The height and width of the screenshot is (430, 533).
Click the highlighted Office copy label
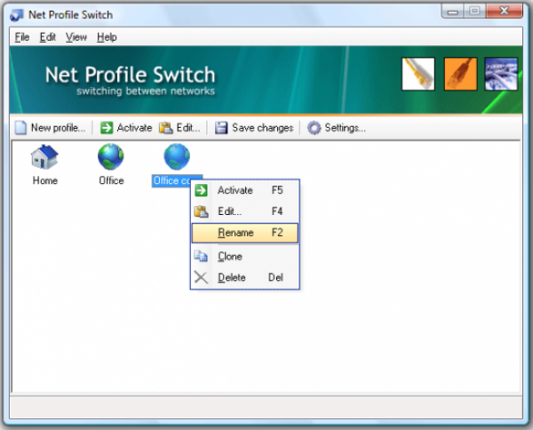click(x=171, y=181)
